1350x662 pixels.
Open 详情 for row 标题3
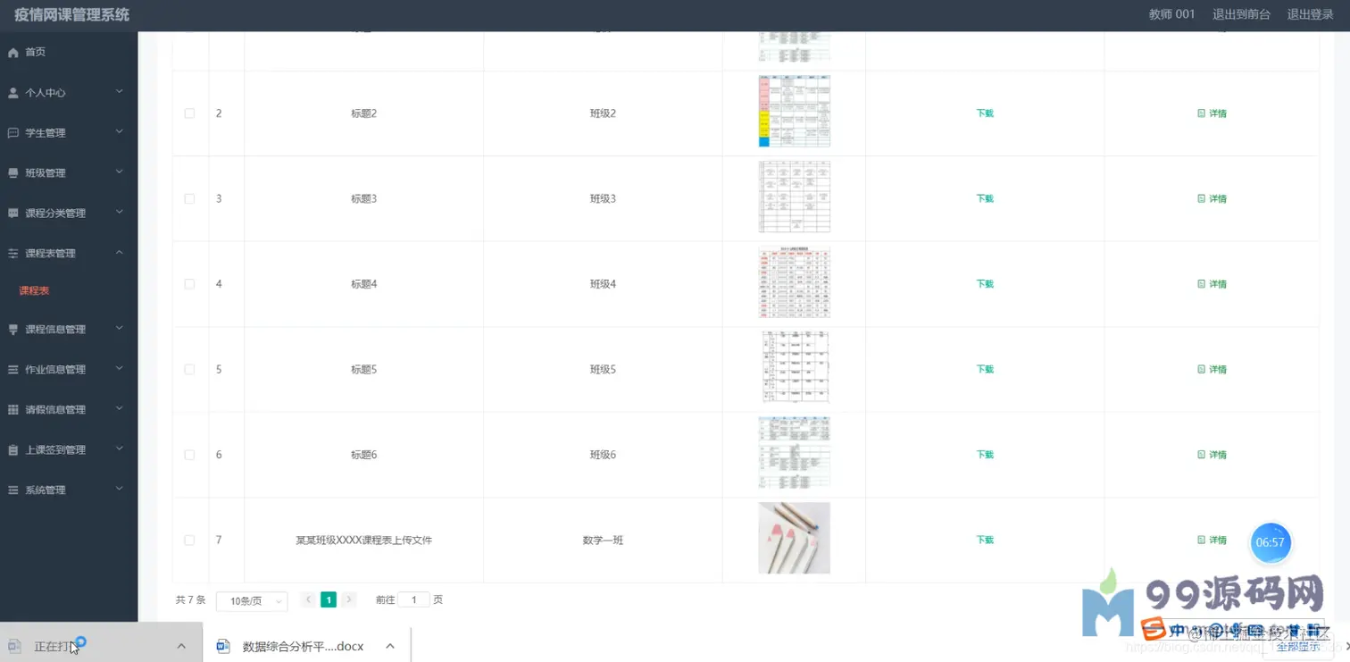[x=1212, y=198]
